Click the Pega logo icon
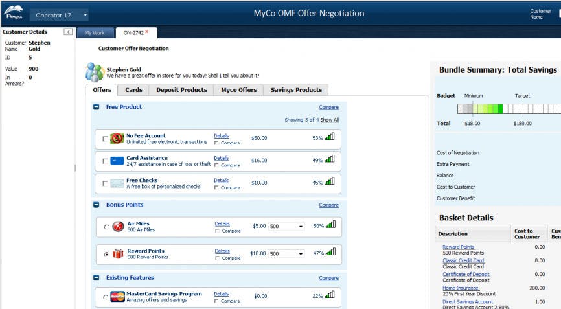 13,13
